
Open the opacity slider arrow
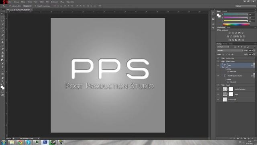pos(254,51)
